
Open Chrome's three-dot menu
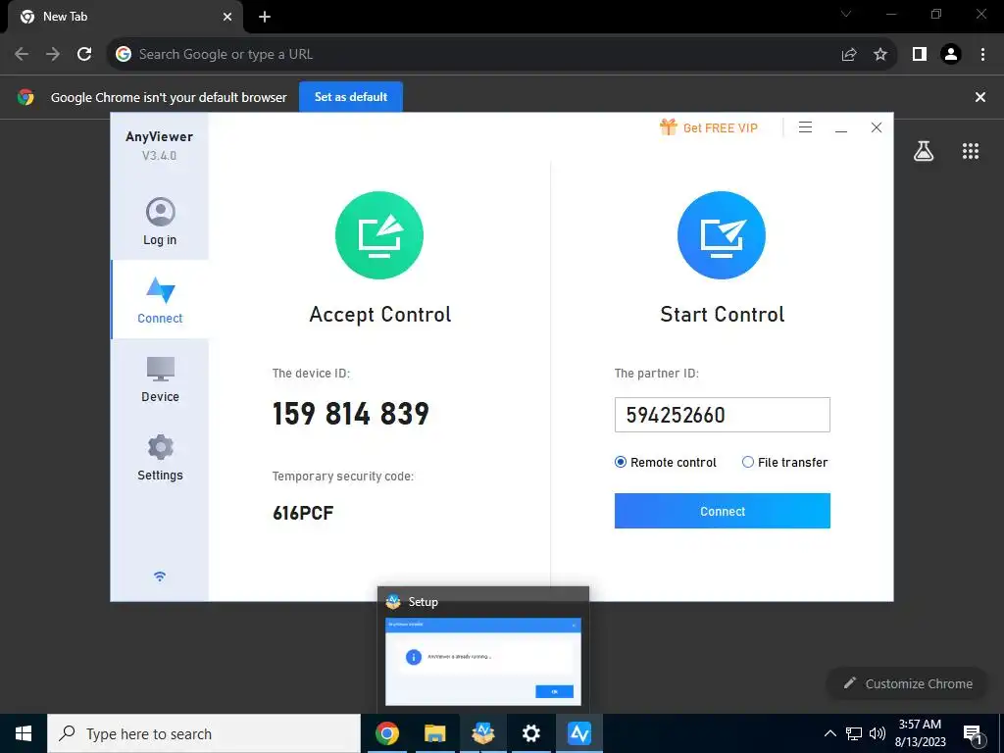982,55
